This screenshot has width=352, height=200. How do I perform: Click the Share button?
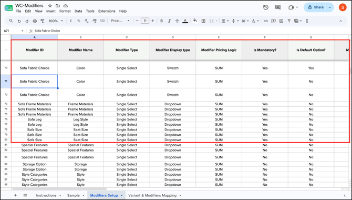[316, 7]
